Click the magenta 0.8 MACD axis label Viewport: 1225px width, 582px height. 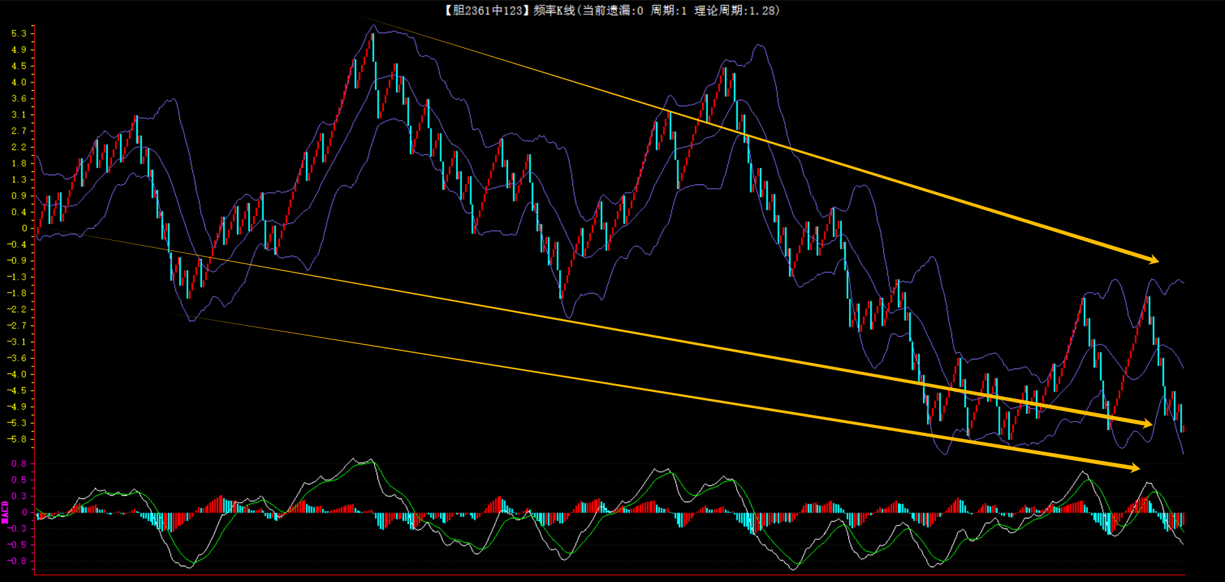tap(19, 464)
